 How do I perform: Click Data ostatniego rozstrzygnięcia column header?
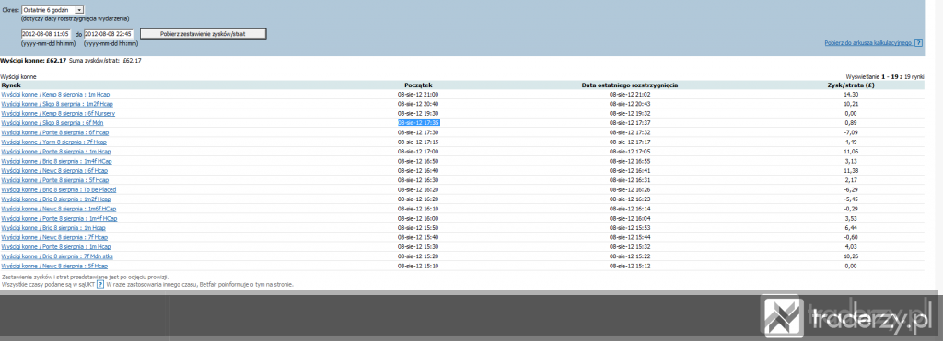(x=630, y=85)
